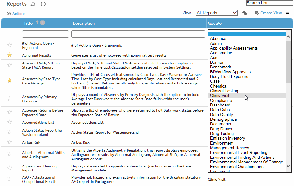Select Drug Draws module
Screen dimensions: 294x186
pyautogui.click(x=247, y=129)
